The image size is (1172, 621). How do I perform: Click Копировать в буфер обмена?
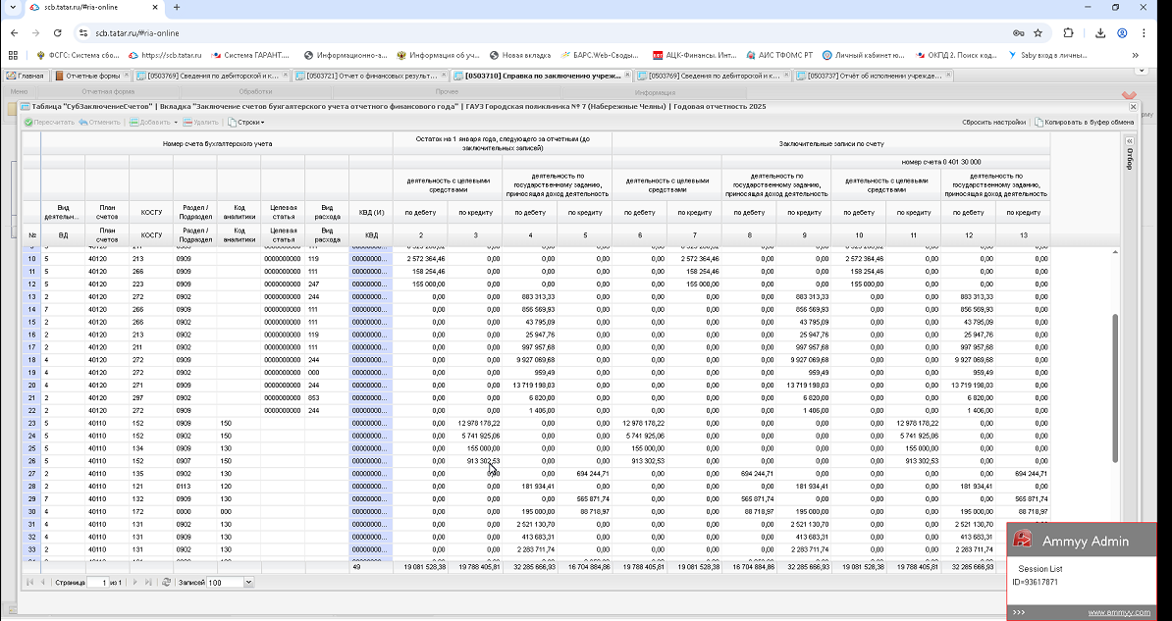pos(1084,123)
